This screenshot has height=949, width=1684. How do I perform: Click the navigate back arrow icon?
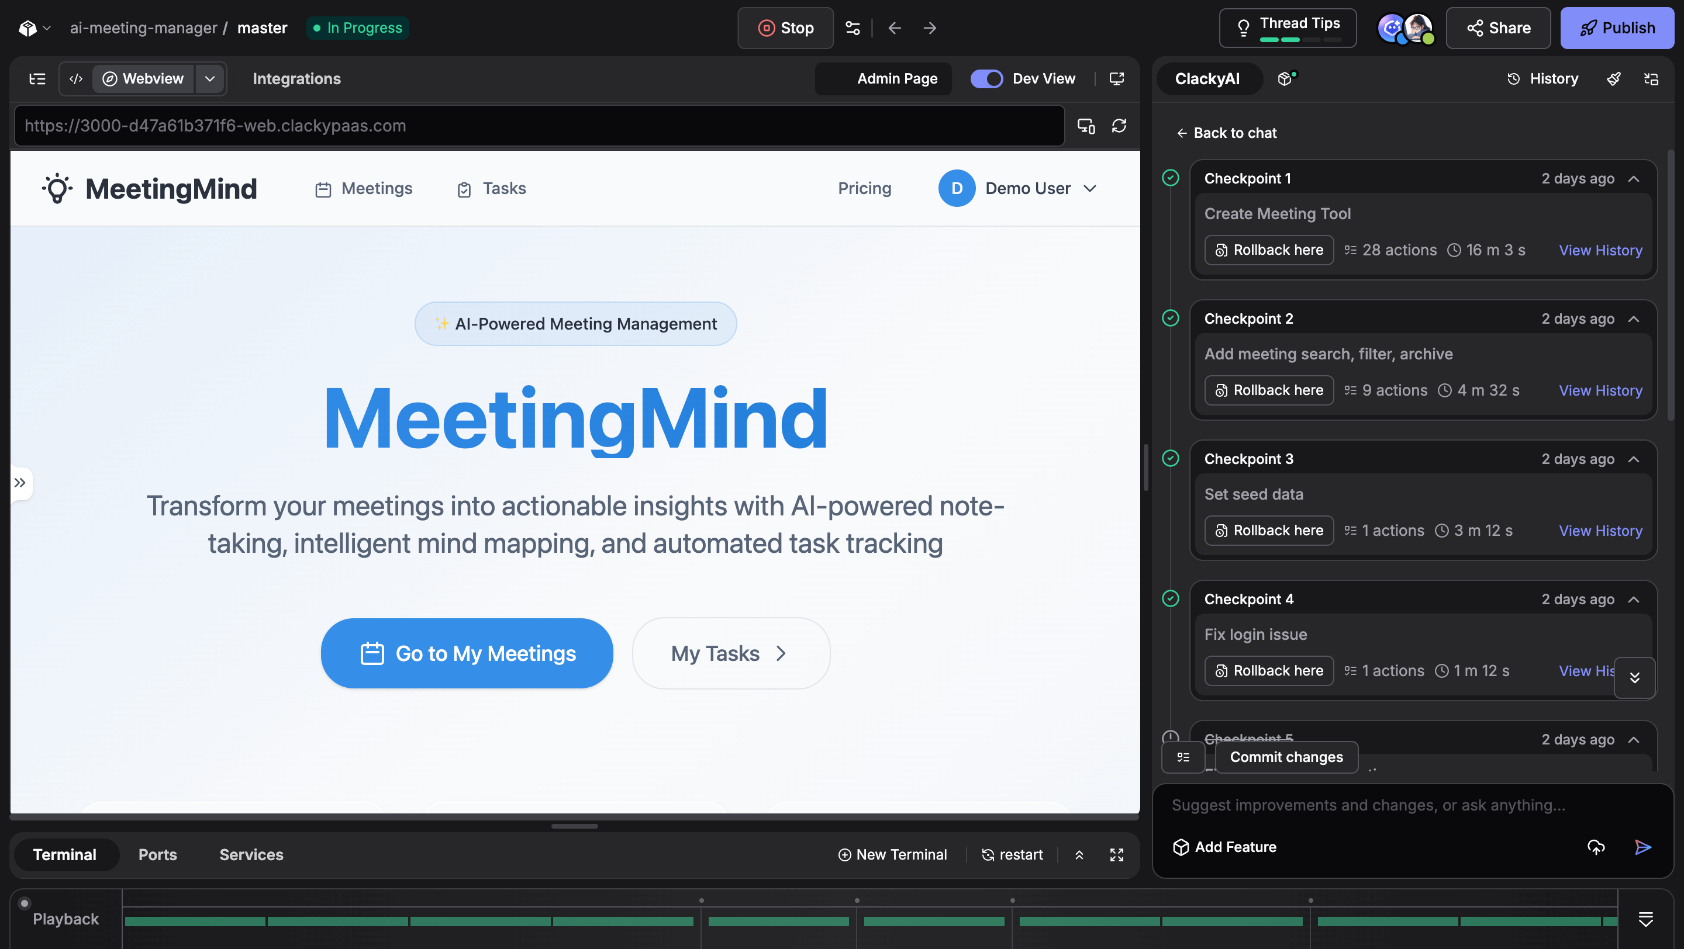point(894,27)
